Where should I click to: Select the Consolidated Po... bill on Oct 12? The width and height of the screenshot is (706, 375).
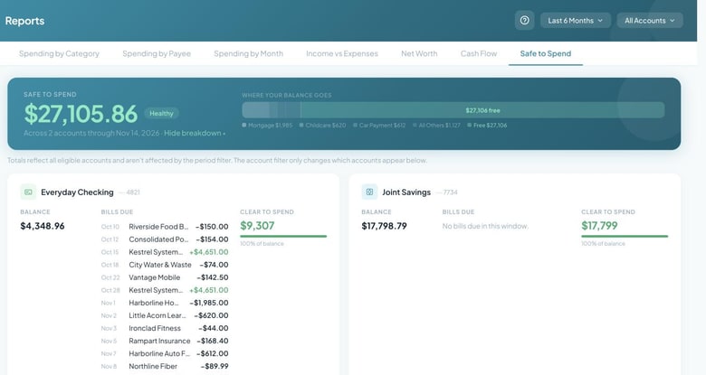pos(165,239)
